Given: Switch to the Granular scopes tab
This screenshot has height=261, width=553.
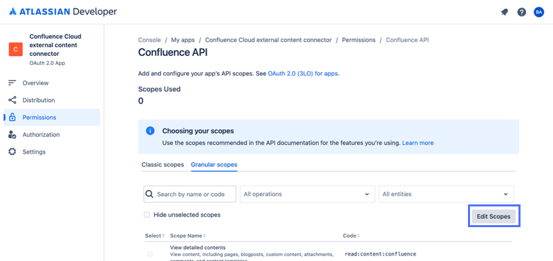Looking at the screenshot, I should coord(214,164).
